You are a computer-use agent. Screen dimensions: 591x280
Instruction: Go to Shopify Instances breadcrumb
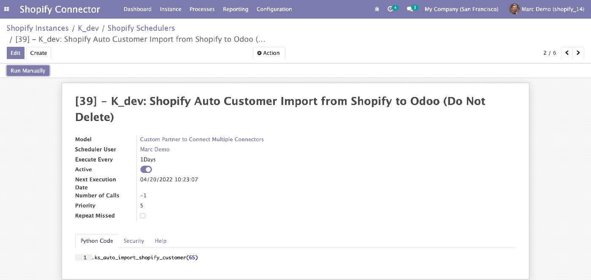[38, 28]
